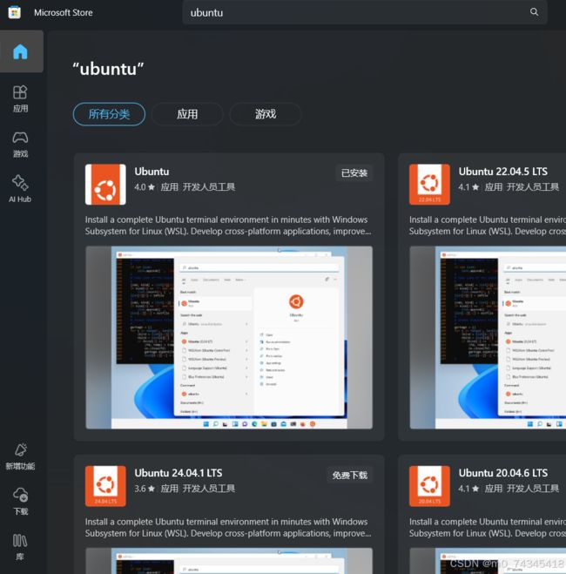This screenshot has width=566, height=574.
Task: Click the "ubuntu" results heading
Action: [108, 69]
